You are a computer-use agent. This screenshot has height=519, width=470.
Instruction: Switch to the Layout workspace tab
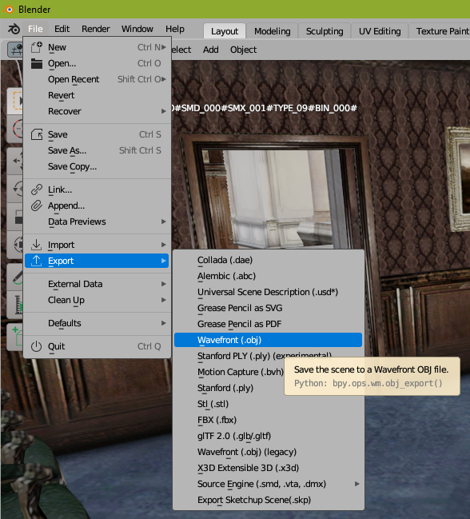coord(225,31)
